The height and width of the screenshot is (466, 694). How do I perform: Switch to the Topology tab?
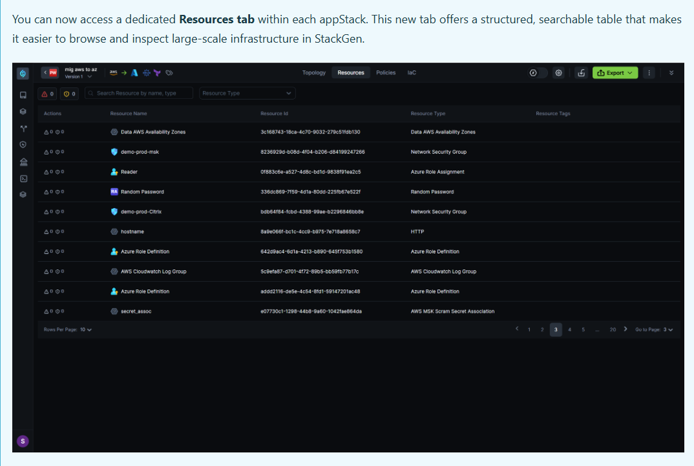pyautogui.click(x=314, y=72)
